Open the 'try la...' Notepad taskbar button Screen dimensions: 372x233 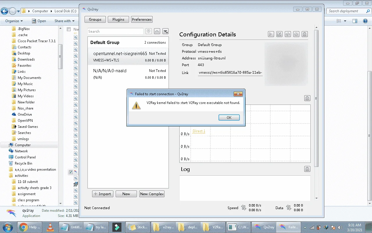[96, 227]
